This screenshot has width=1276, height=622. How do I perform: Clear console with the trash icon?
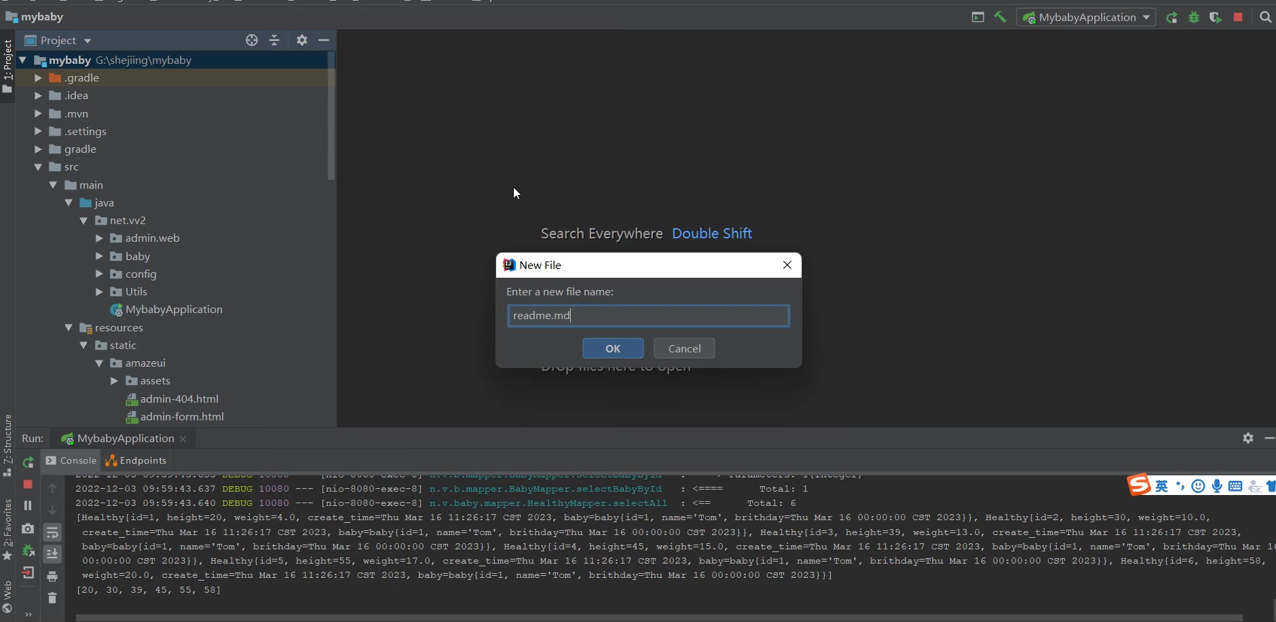coord(52,598)
